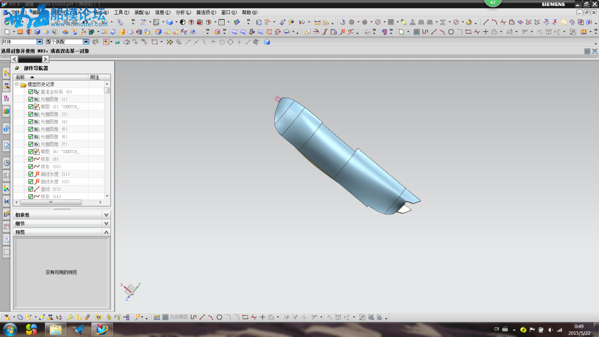
Task: Click the wrench settings icon in top toolbar
Action: point(468,22)
